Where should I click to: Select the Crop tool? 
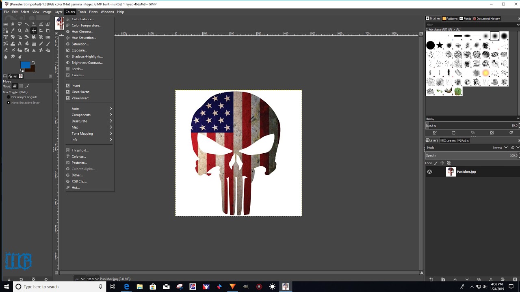tap(48, 31)
